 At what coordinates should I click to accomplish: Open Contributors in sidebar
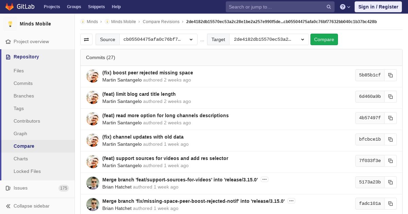tap(27, 121)
